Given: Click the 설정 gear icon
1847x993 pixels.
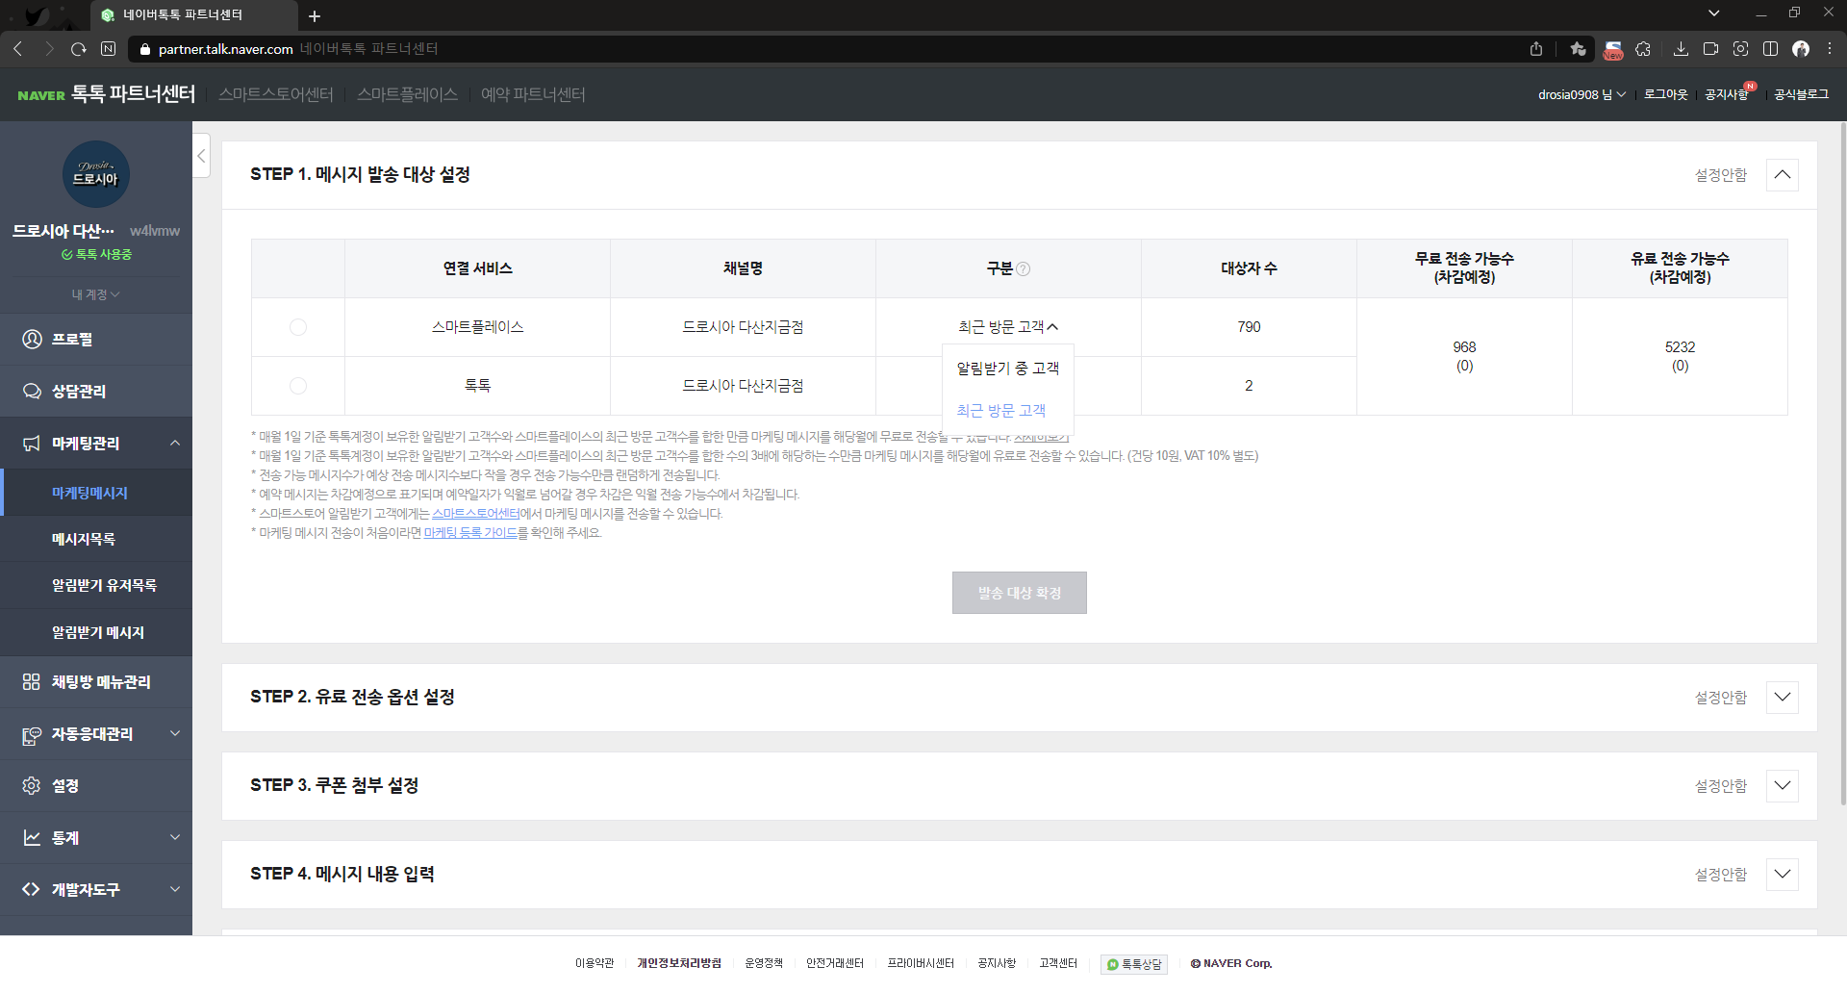Looking at the screenshot, I should coord(32,785).
